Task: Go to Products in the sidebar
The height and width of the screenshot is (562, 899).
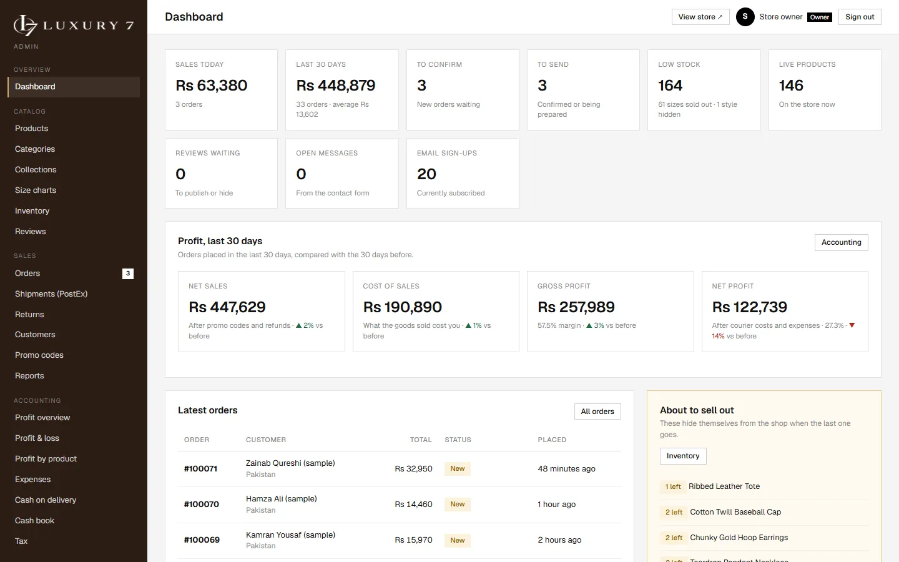Action: 74,129
